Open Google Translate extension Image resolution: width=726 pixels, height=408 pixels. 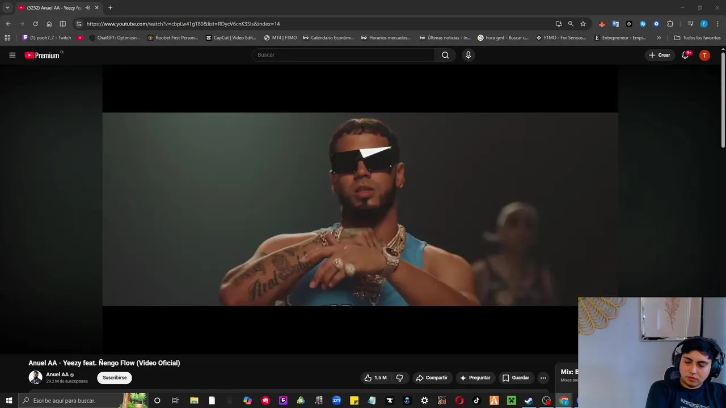click(x=615, y=24)
